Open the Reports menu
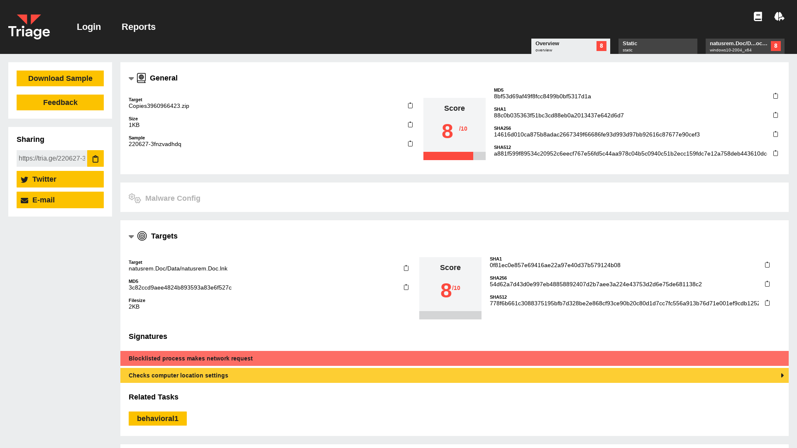Image resolution: width=797 pixels, height=448 pixels. (138, 27)
